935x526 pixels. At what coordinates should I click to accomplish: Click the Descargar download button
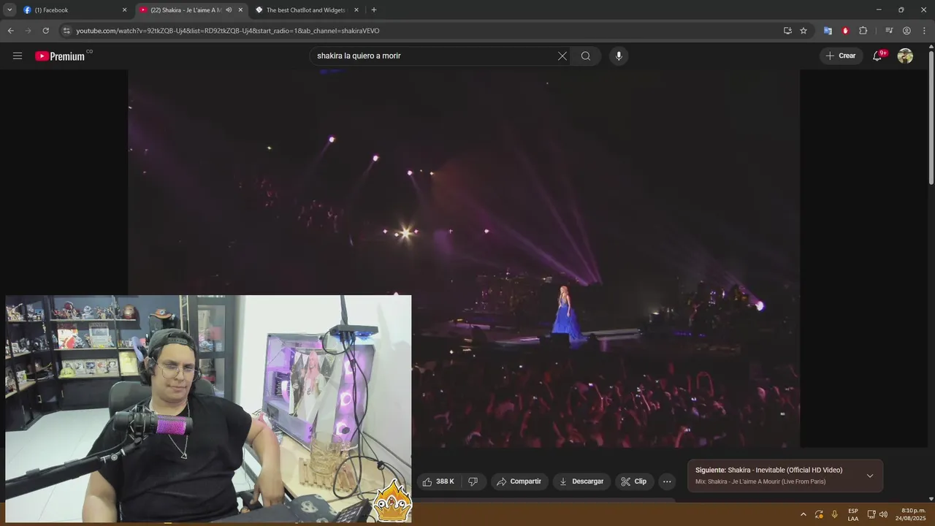[581, 481]
